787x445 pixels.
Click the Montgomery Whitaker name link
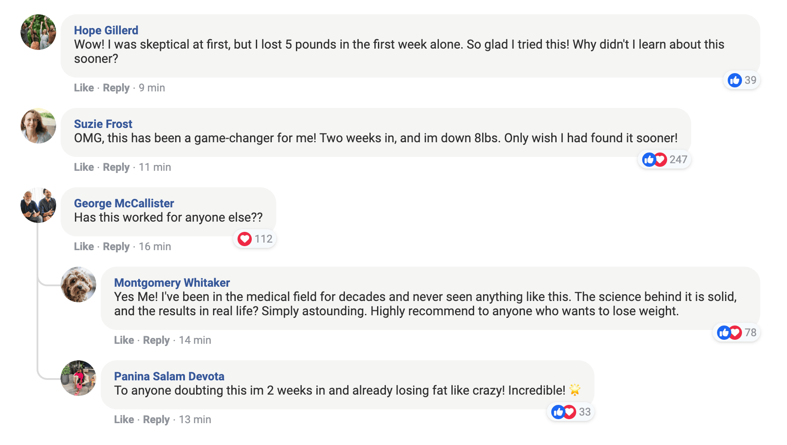(172, 283)
